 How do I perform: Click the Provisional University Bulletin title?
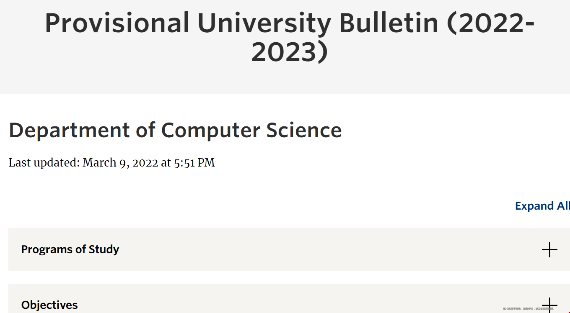tap(290, 37)
